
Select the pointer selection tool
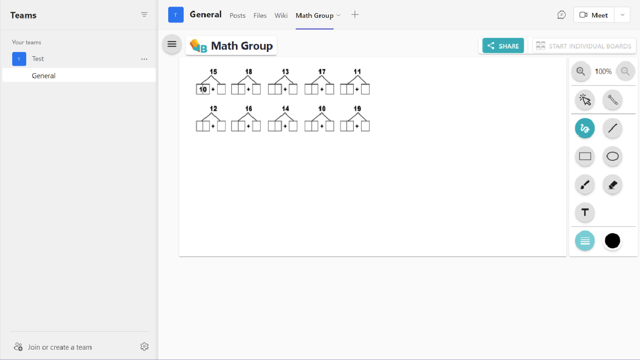pyautogui.click(x=585, y=99)
